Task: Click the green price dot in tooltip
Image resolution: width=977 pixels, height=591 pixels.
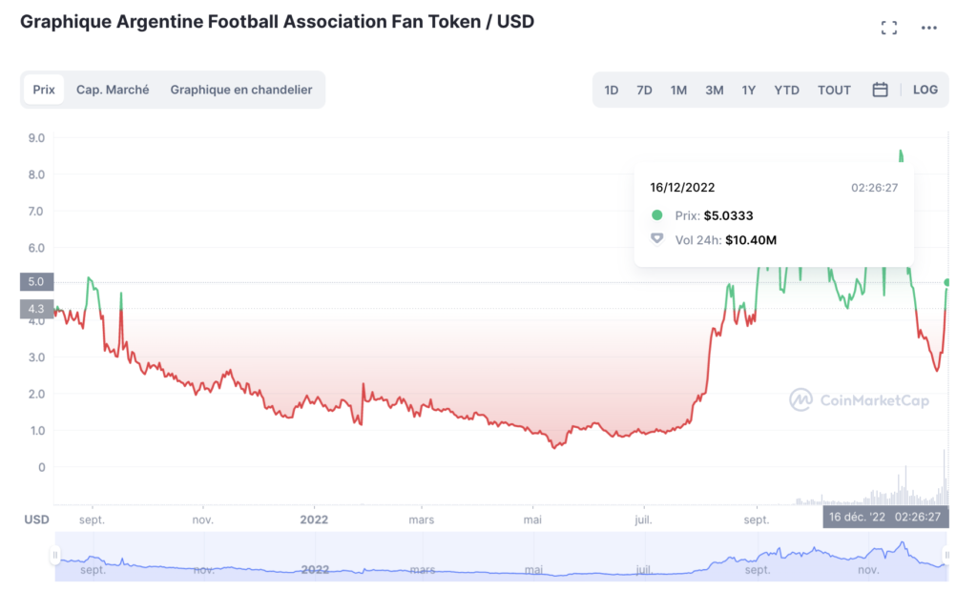Action: (x=656, y=215)
